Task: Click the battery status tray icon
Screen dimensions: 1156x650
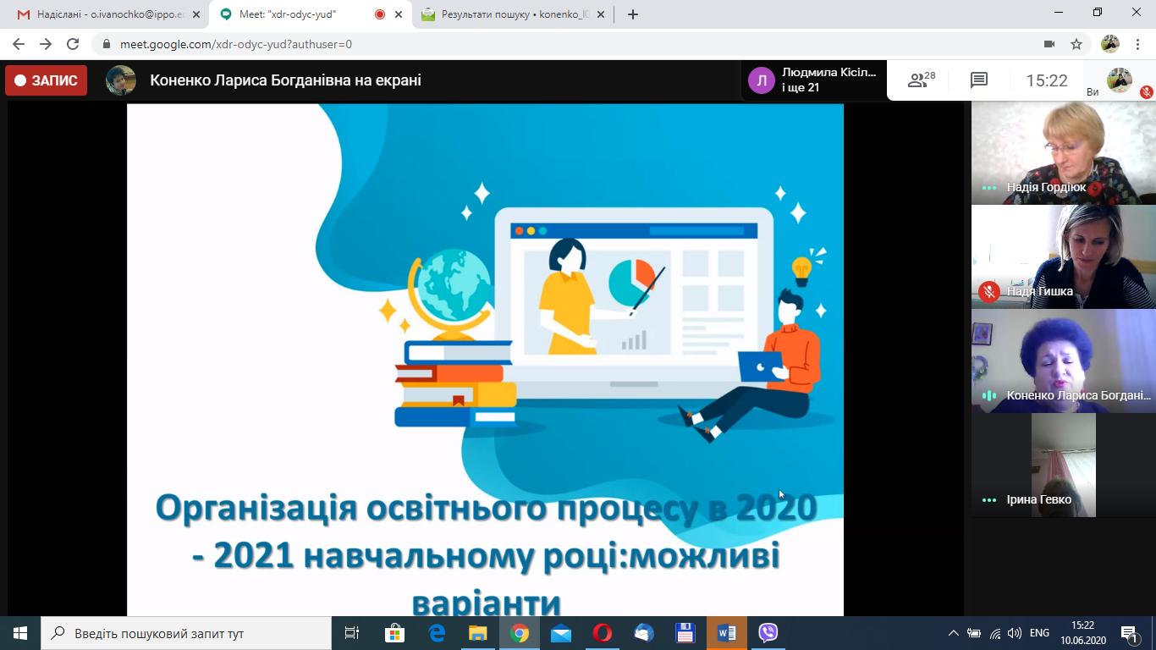Action: 974,633
